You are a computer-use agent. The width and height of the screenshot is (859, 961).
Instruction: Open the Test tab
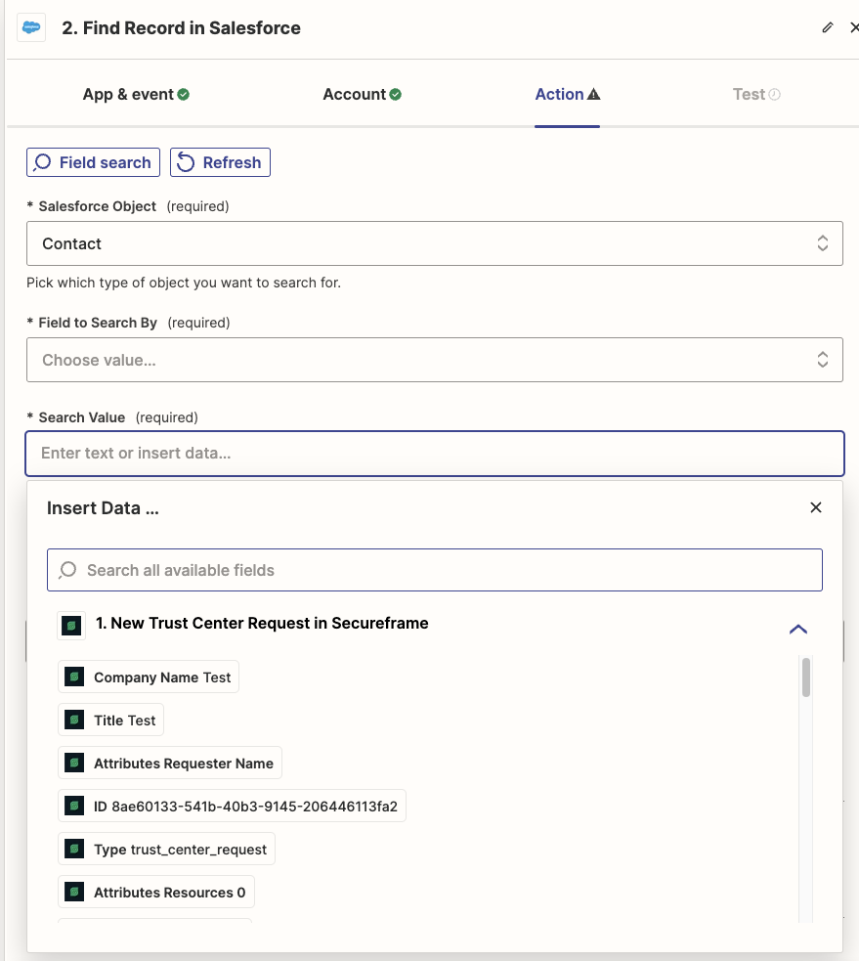tap(756, 95)
